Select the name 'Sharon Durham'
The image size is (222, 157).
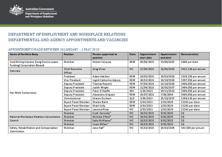pyautogui.click(x=102, y=98)
